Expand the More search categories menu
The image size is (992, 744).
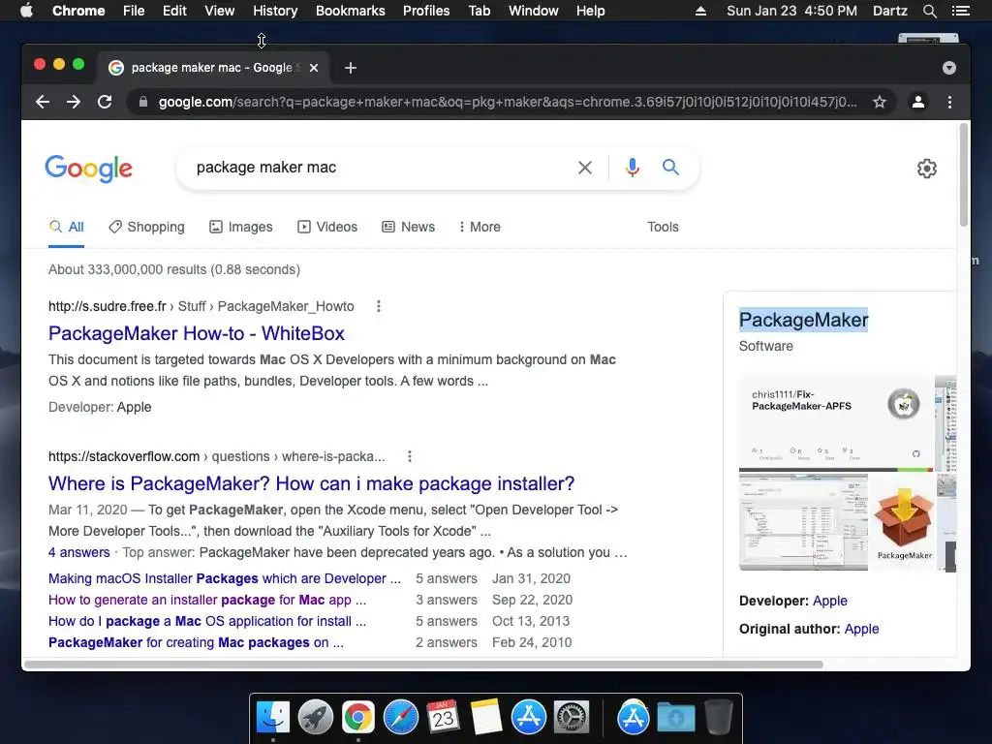[480, 227]
